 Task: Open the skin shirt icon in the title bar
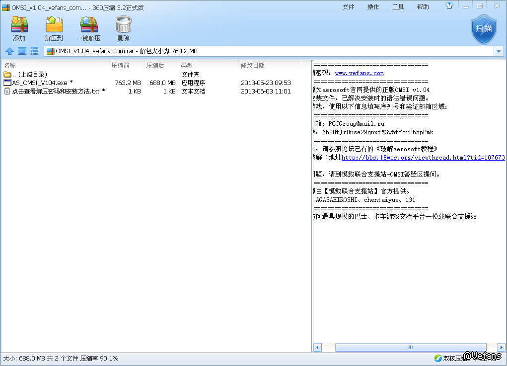point(449,6)
